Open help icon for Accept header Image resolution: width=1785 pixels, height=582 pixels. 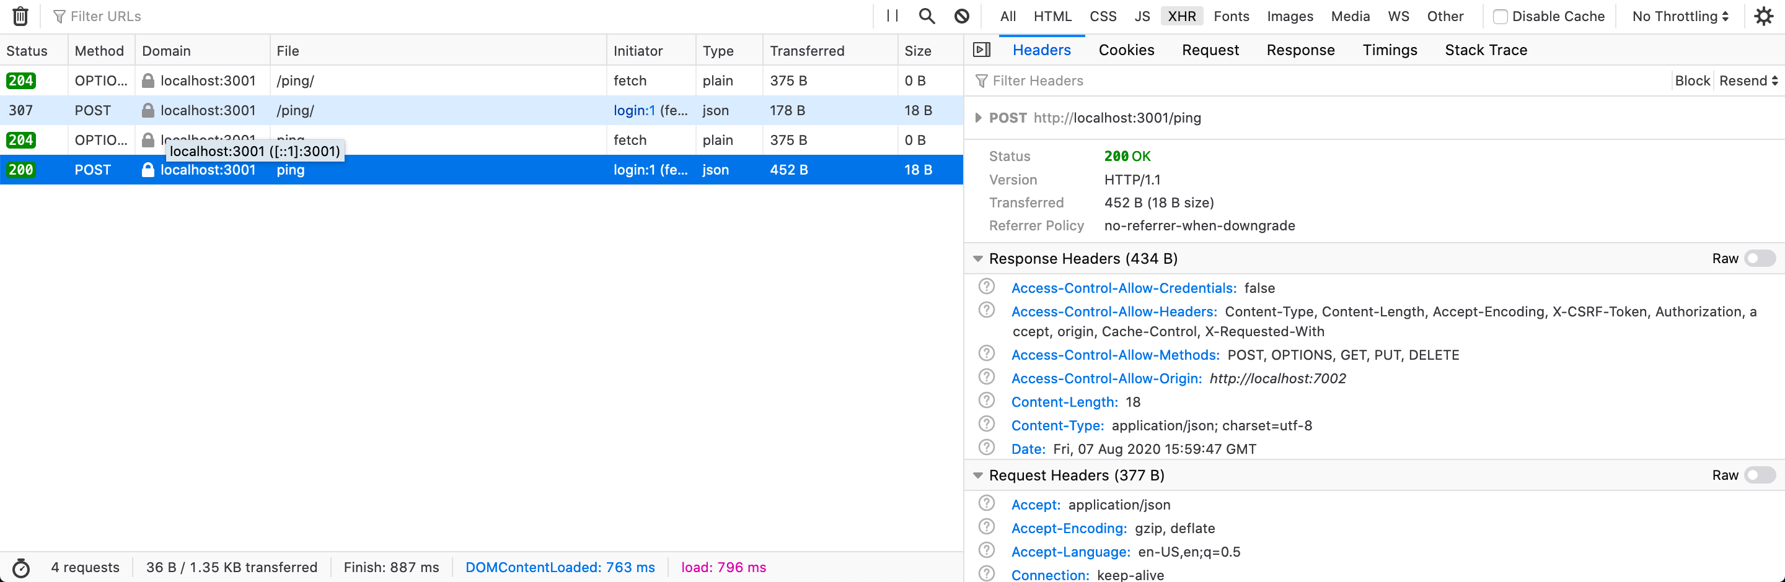987,503
